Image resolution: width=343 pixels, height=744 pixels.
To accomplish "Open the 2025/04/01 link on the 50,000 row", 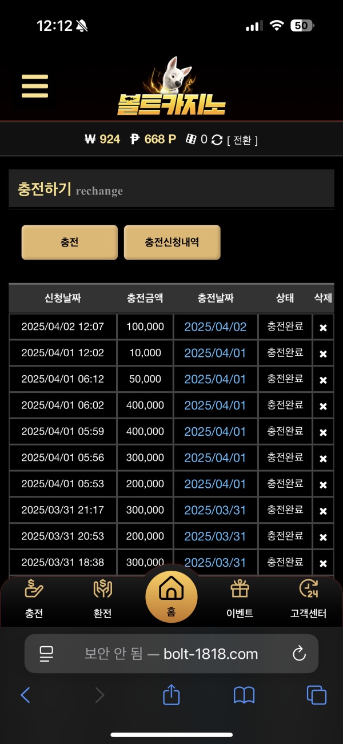I will pos(216,379).
